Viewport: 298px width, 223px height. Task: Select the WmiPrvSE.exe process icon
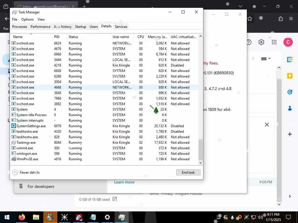click(x=13, y=159)
